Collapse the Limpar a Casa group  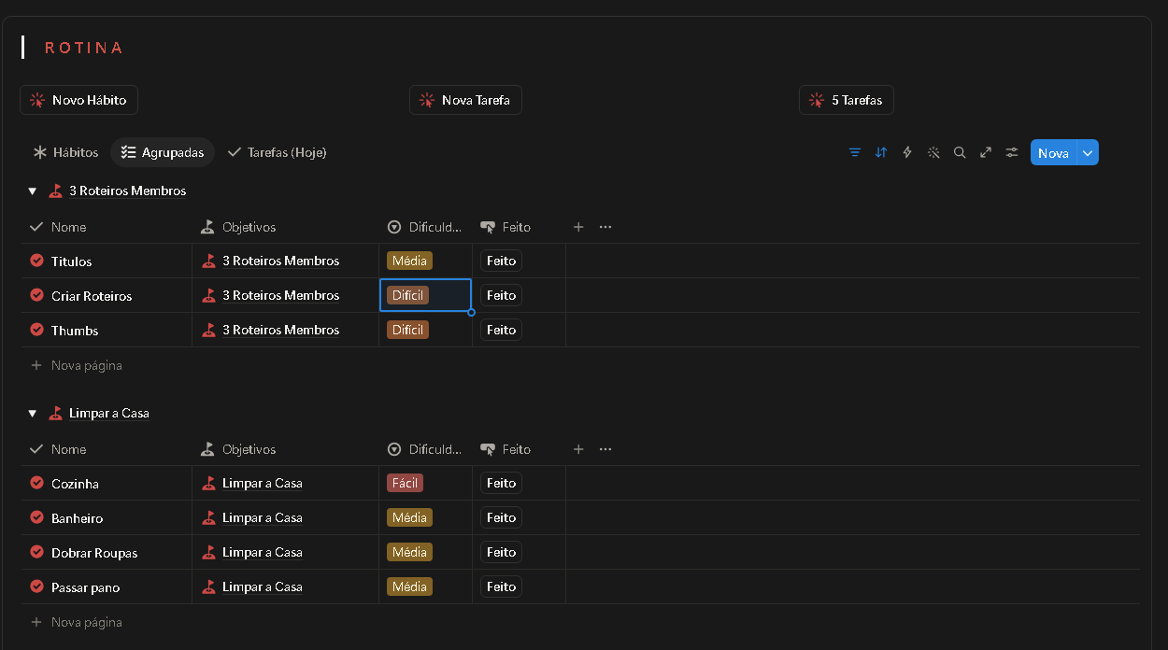click(33, 414)
